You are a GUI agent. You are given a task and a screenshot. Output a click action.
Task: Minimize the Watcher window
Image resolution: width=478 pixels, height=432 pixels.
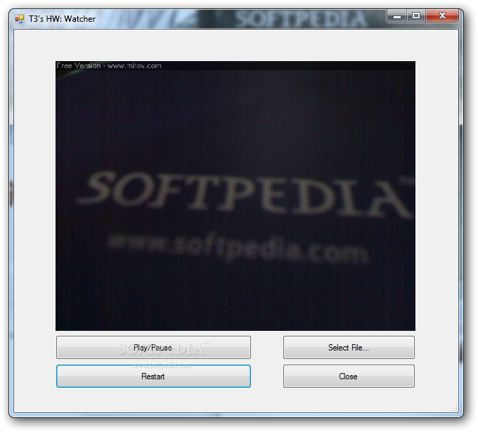397,16
